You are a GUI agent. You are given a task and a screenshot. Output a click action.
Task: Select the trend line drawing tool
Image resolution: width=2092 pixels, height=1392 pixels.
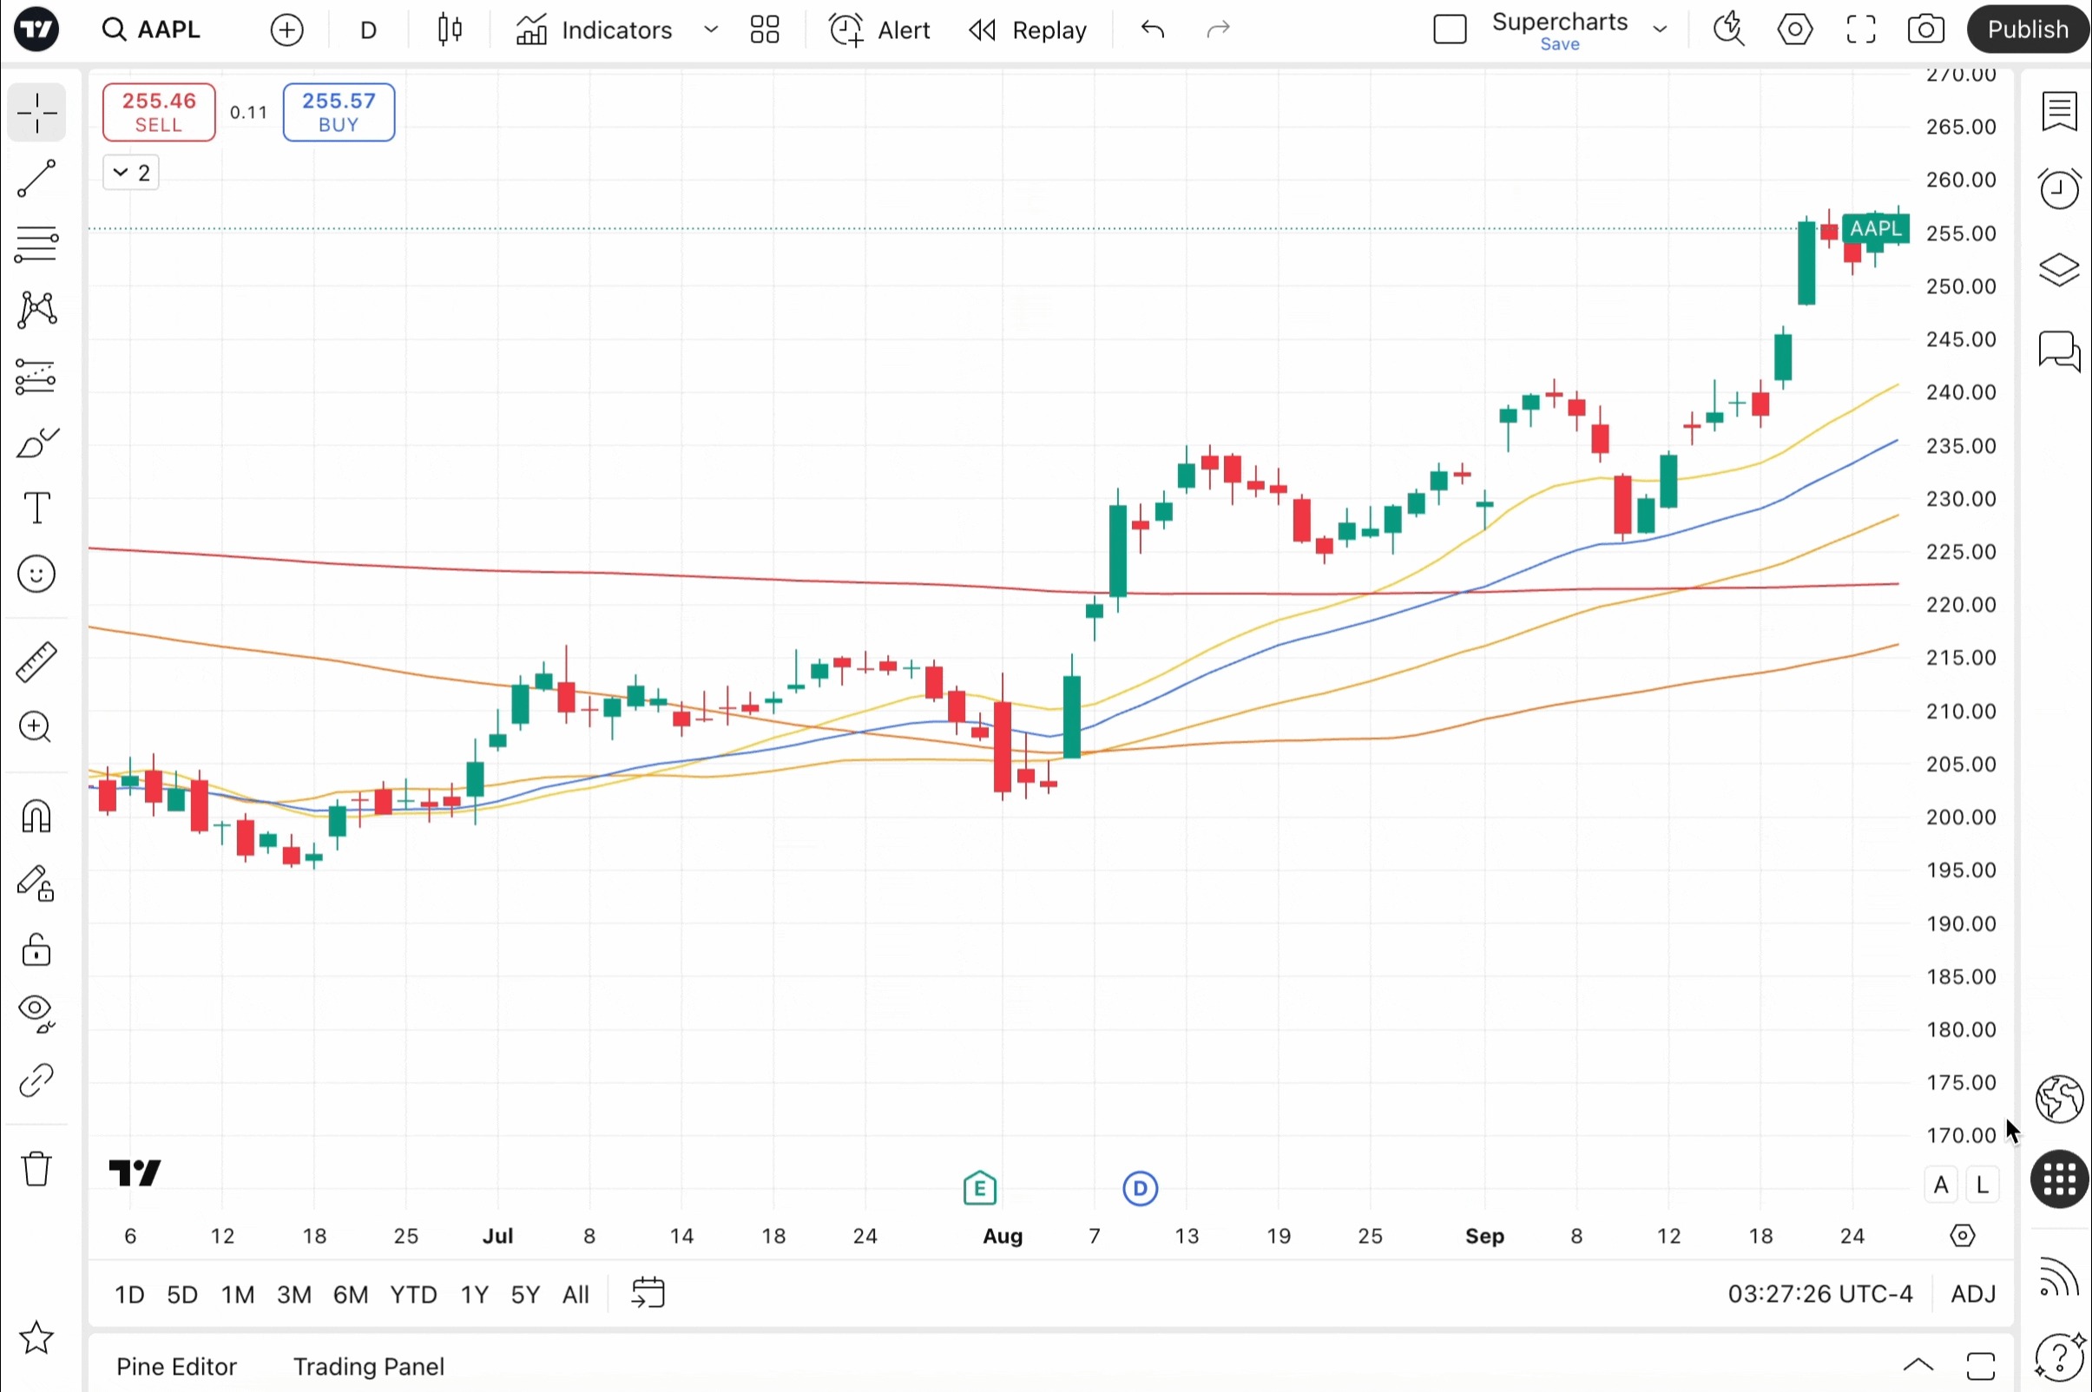pyautogui.click(x=36, y=179)
